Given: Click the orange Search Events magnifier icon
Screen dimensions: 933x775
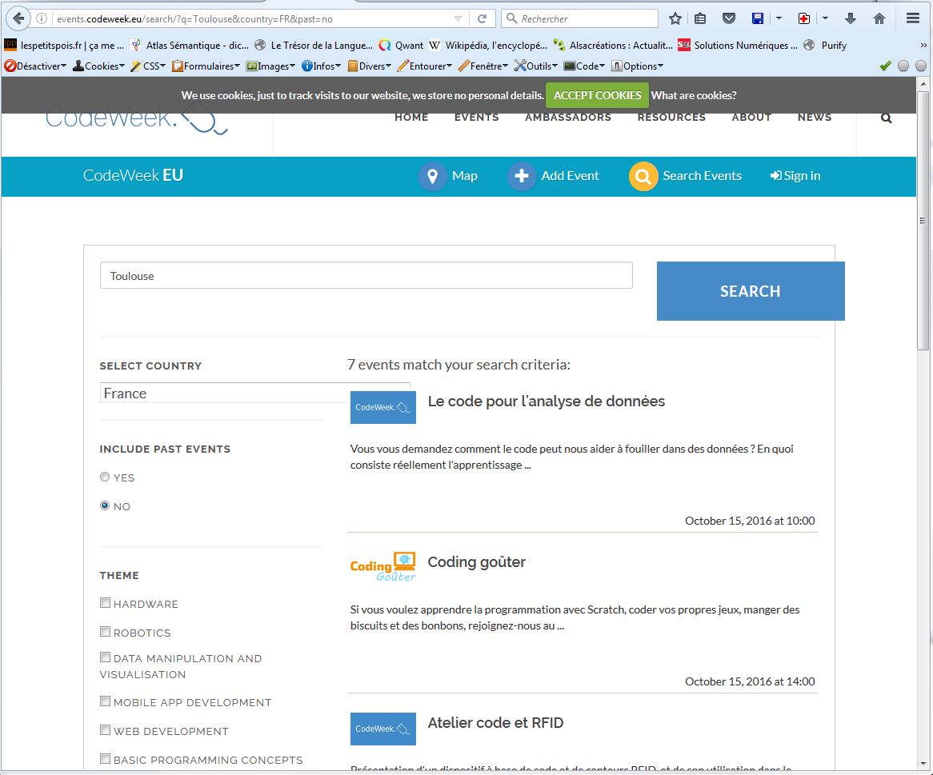Looking at the screenshot, I should [x=643, y=176].
